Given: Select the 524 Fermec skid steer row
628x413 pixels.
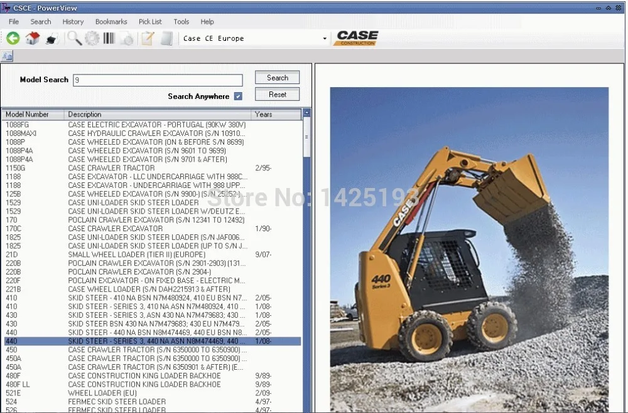Looking at the screenshot, I should [x=152, y=402].
